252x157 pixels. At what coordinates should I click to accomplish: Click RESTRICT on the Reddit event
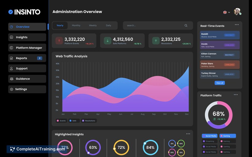pyautogui.click(x=229, y=35)
